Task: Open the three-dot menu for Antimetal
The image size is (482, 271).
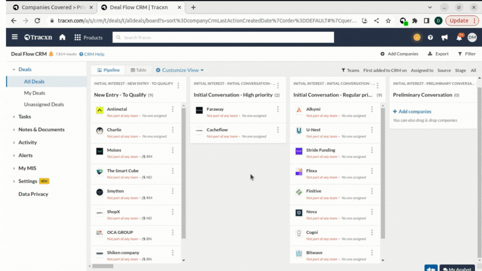Action: click(x=172, y=110)
